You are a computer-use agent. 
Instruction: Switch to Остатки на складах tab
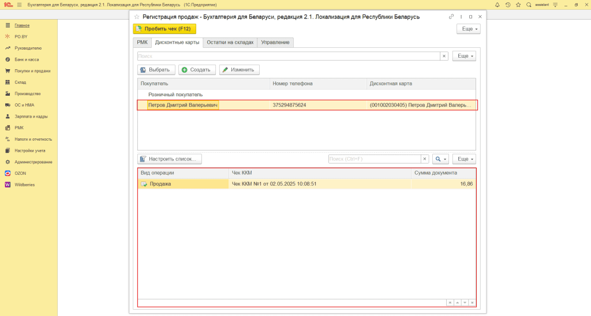[x=230, y=42]
